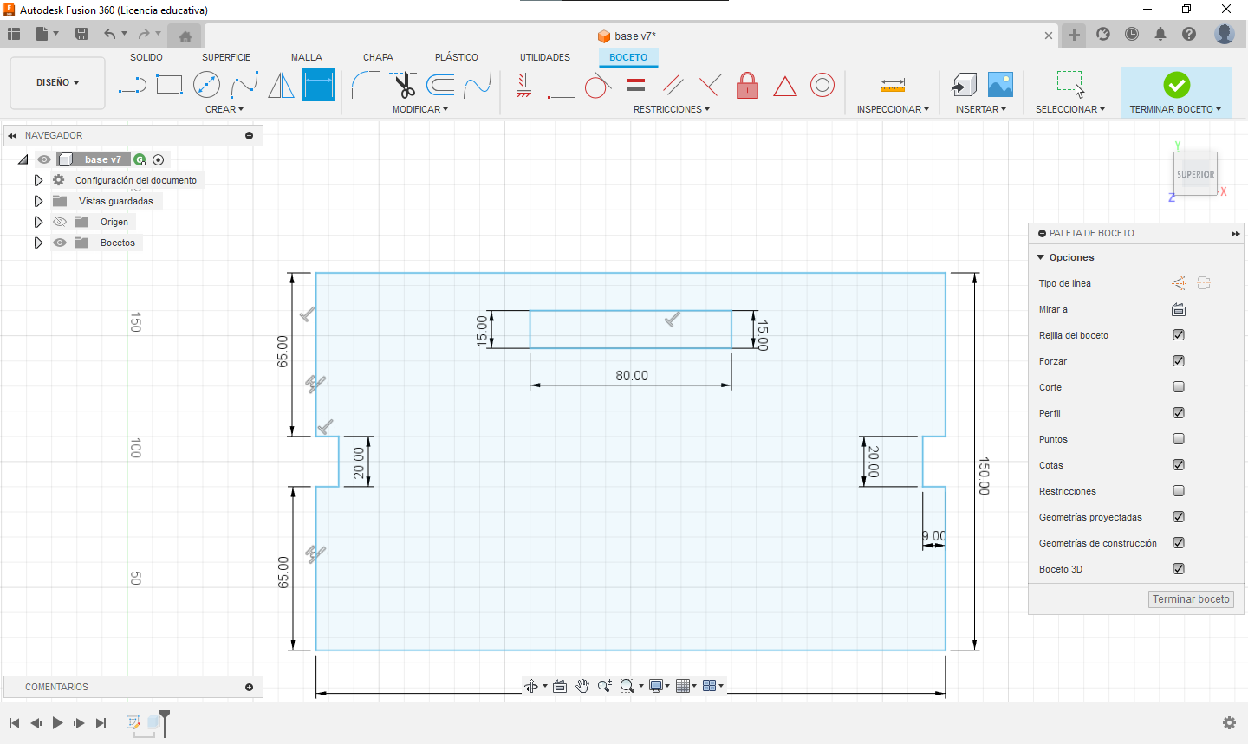The width and height of the screenshot is (1248, 744).
Task: Select the Mirror tool in CREAR
Action: (x=281, y=85)
